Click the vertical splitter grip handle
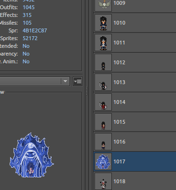Image resolution: width=176 pixels, height=190 pixels. click(x=87, y=91)
